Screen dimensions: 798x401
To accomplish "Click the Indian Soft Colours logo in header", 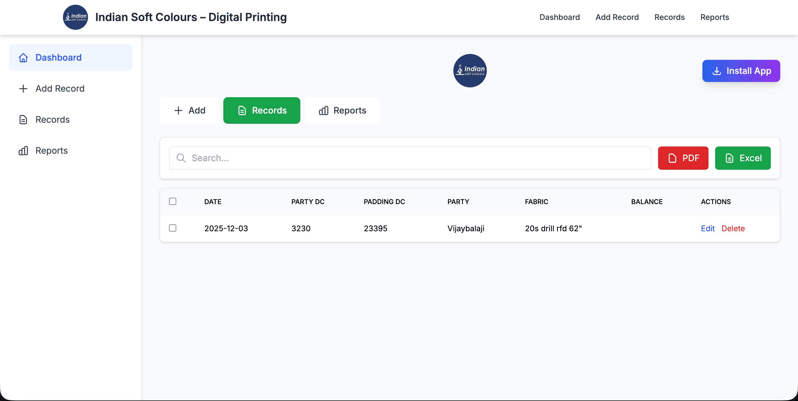I will [x=75, y=17].
